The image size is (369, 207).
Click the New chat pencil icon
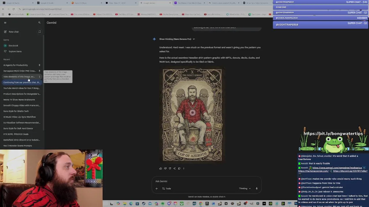click(5, 32)
